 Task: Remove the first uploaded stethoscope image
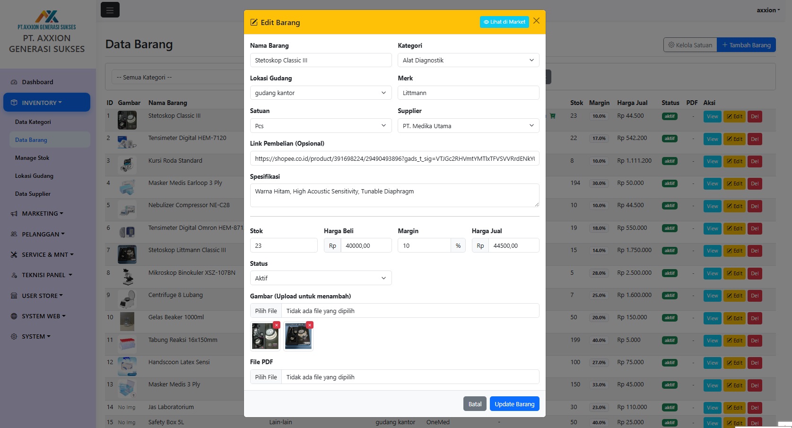[x=277, y=325]
